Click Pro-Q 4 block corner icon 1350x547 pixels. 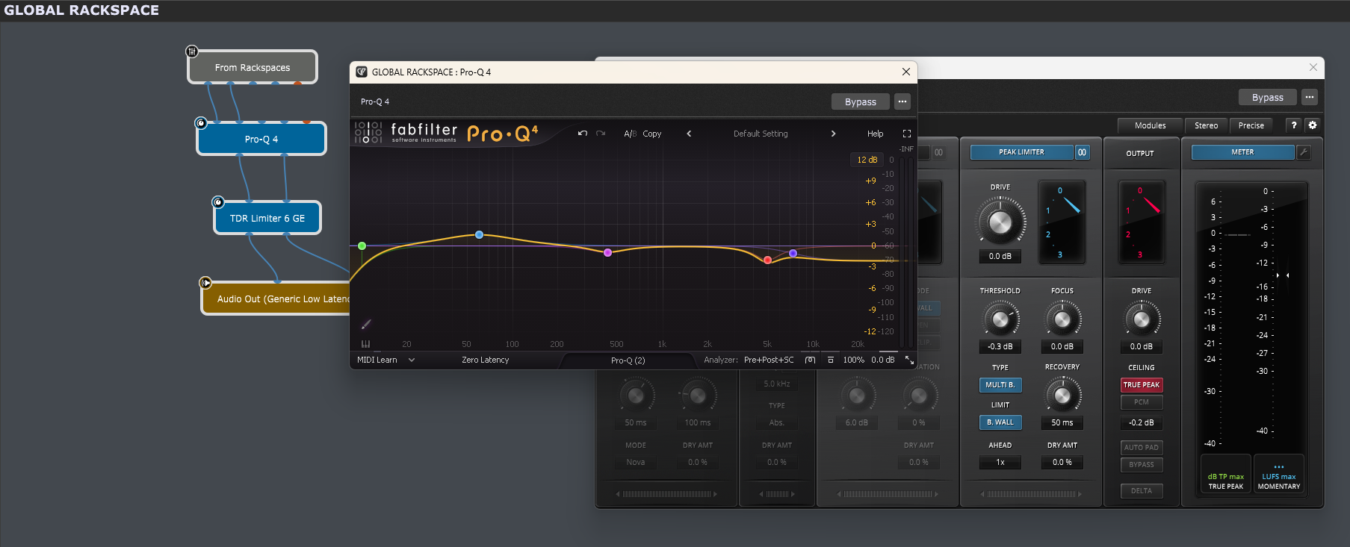(x=200, y=123)
